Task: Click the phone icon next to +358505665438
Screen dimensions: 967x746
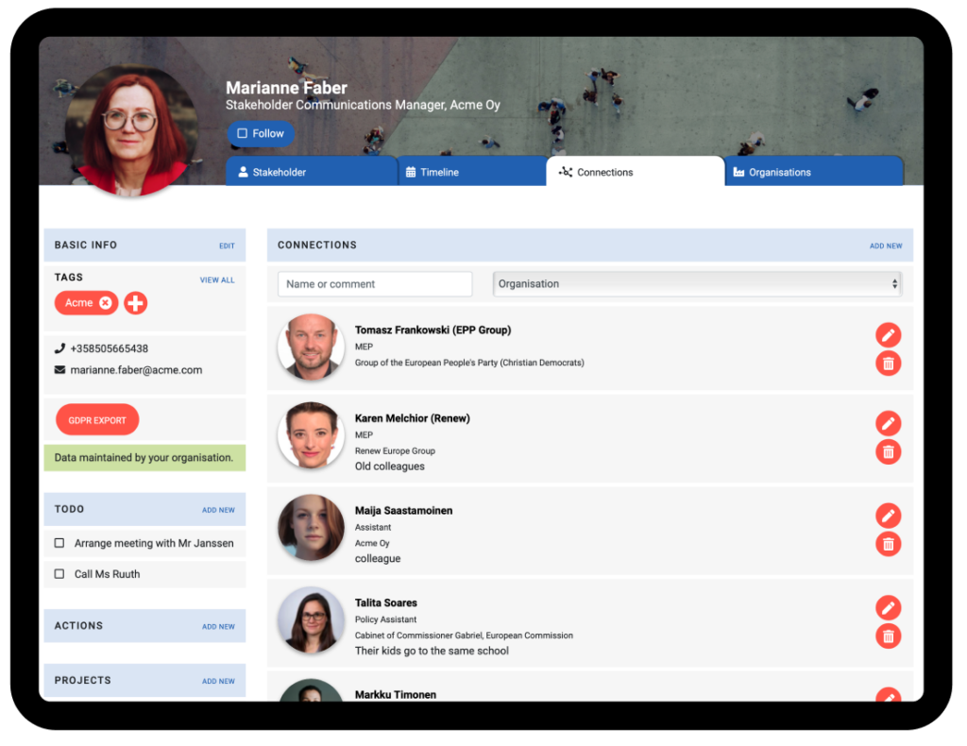Action: pyautogui.click(x=59, y=348)
